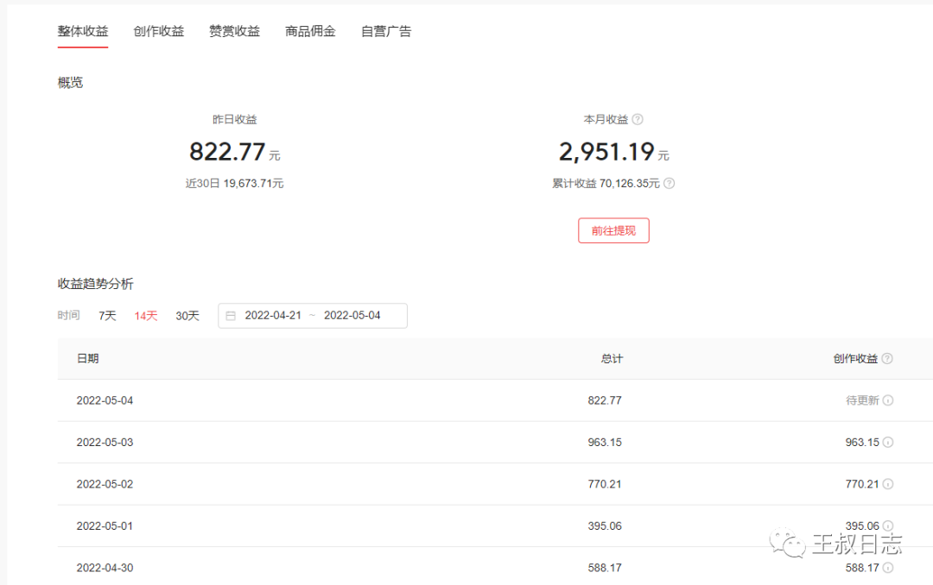Image resolution: width=933 pixels, height=585 pixels.
Task: Click info icon beside 395.06 创作收益
Action: pyautogui.click(x=888, y=525)
